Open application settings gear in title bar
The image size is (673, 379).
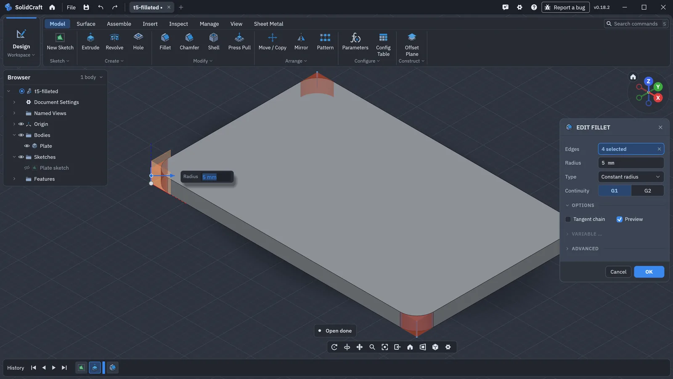(x=520, y=7)
